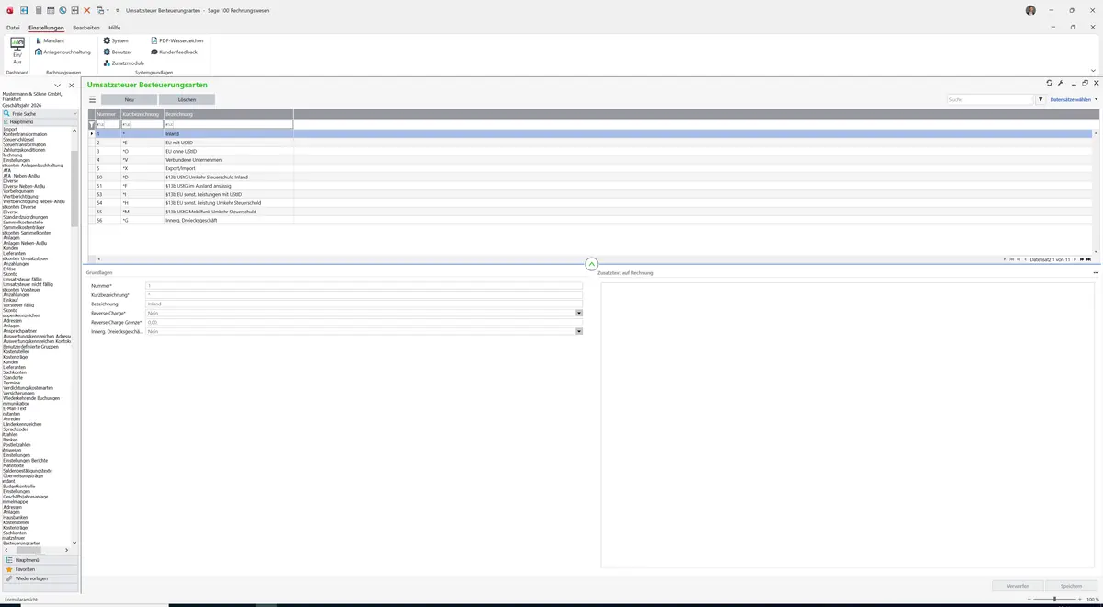Screen dimensions: 1103x607
Task: Open the Reverse Charge dropdown
Action: (579, 313)
